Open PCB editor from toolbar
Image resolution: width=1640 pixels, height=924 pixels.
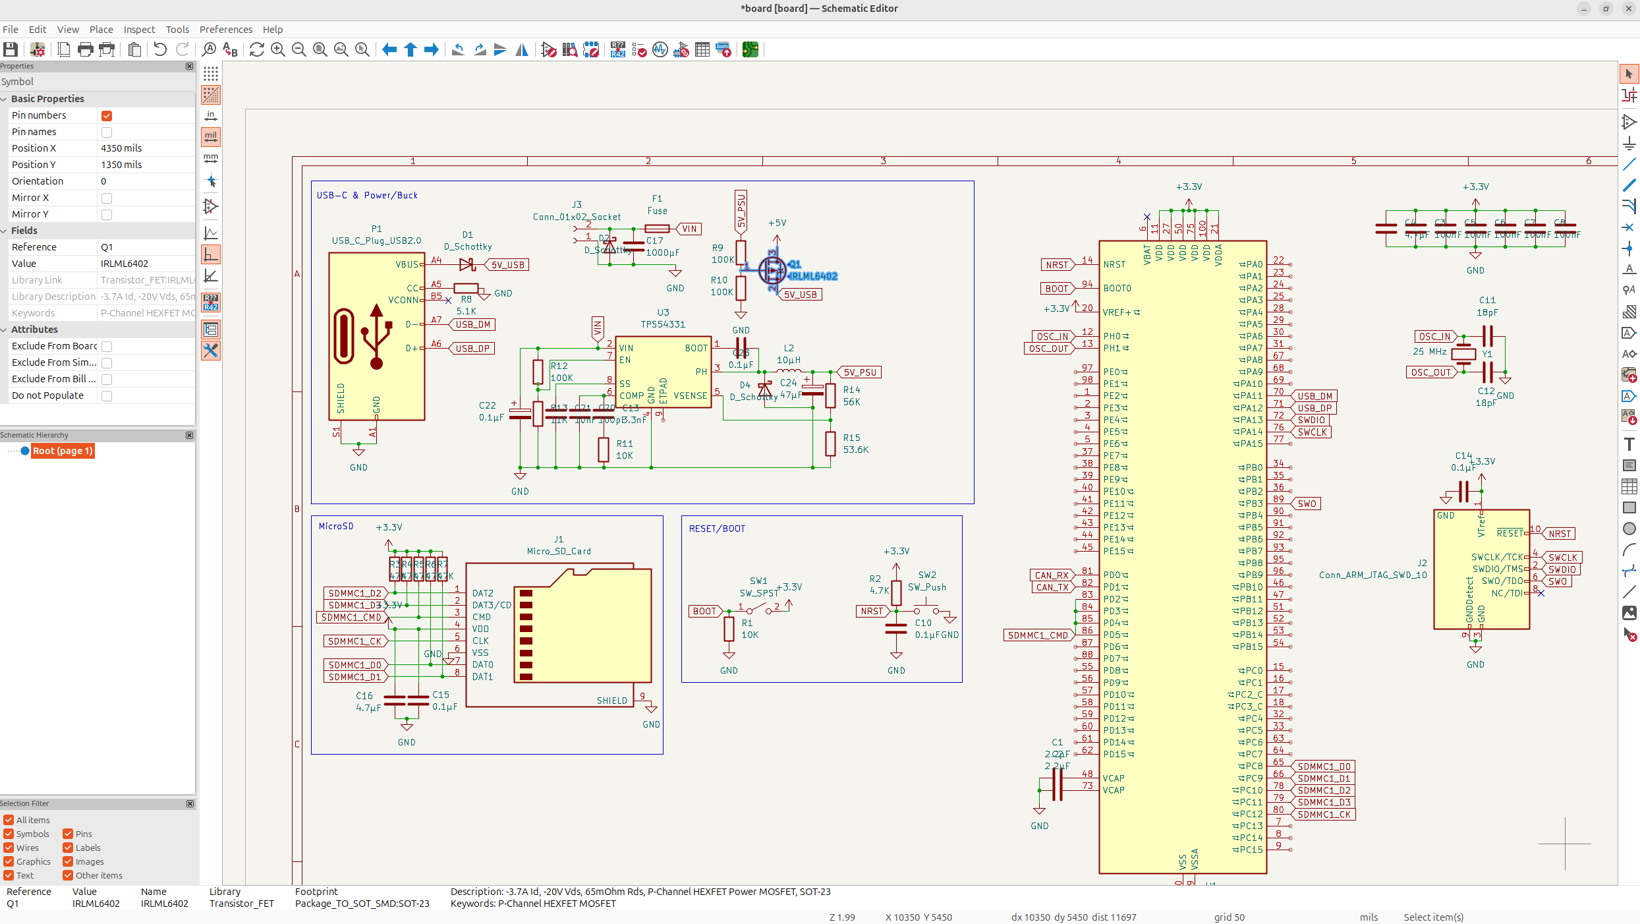750,49
